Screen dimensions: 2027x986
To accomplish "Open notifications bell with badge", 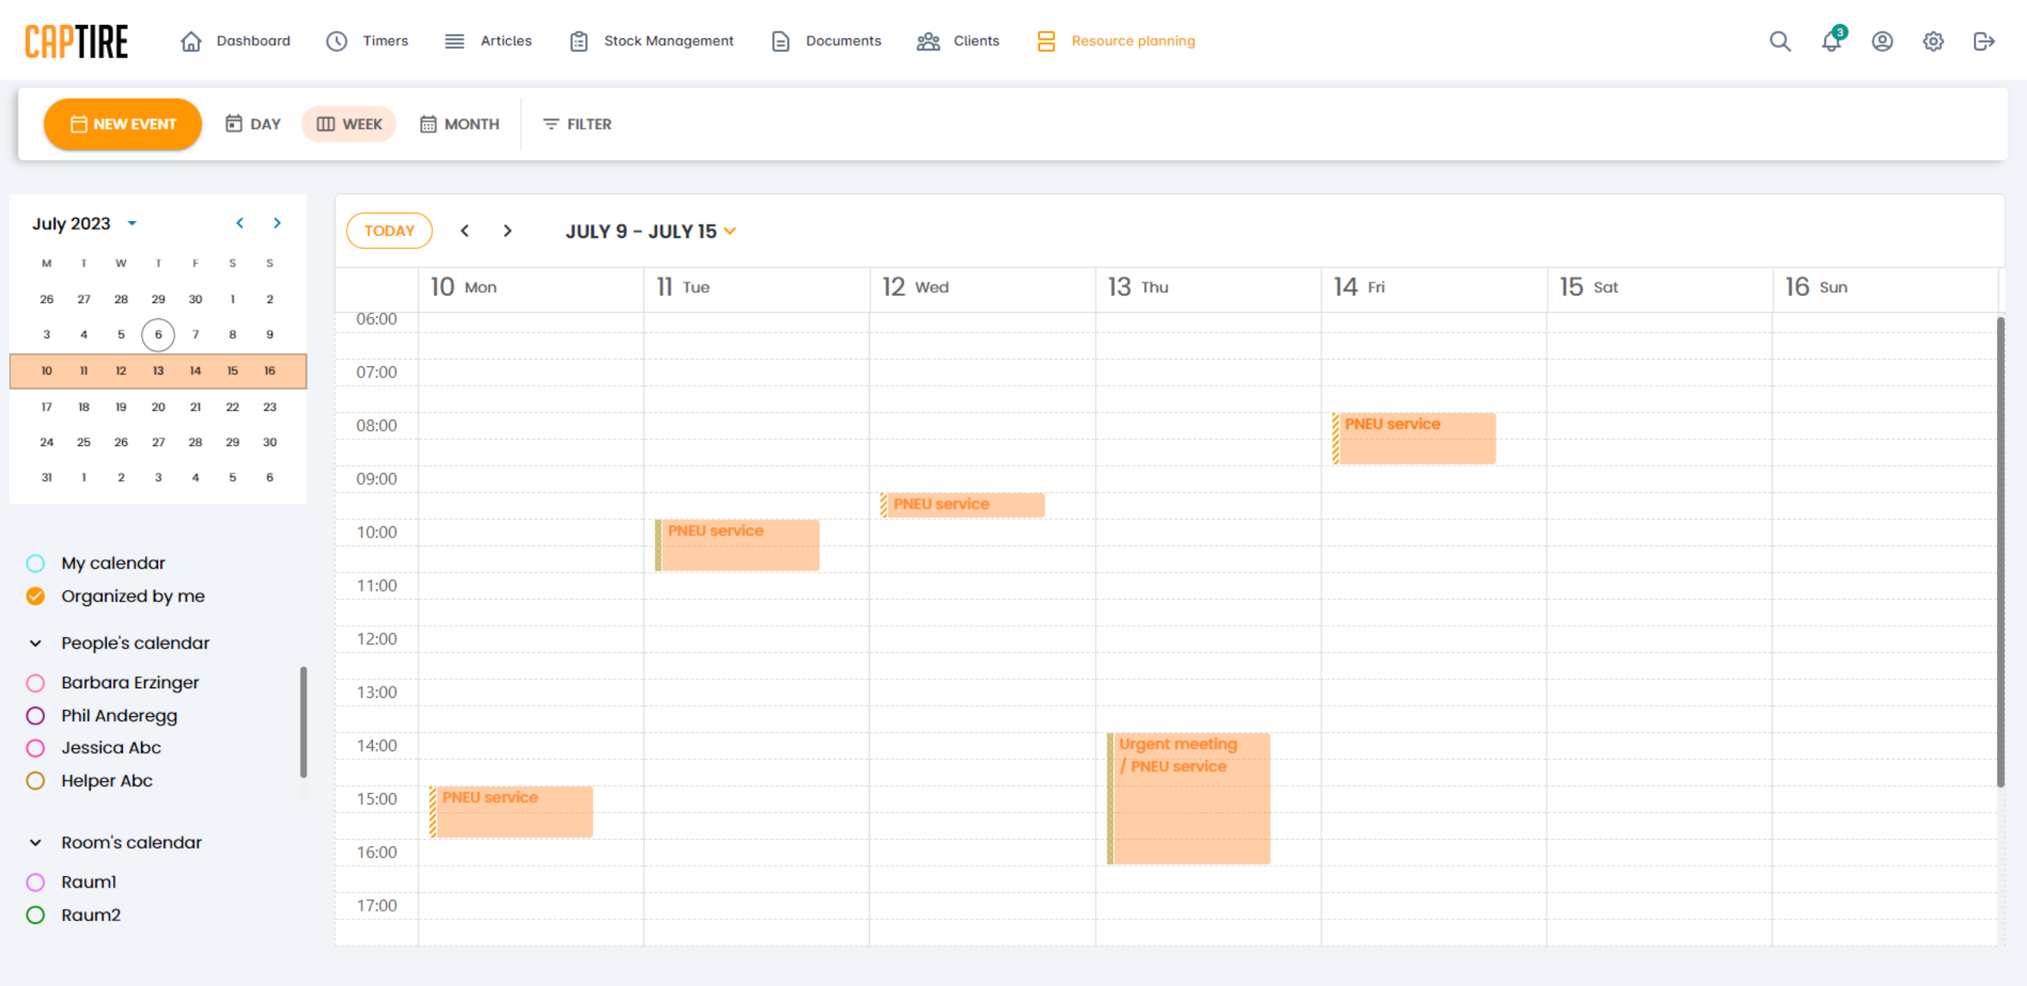I will coord(1831,41).
